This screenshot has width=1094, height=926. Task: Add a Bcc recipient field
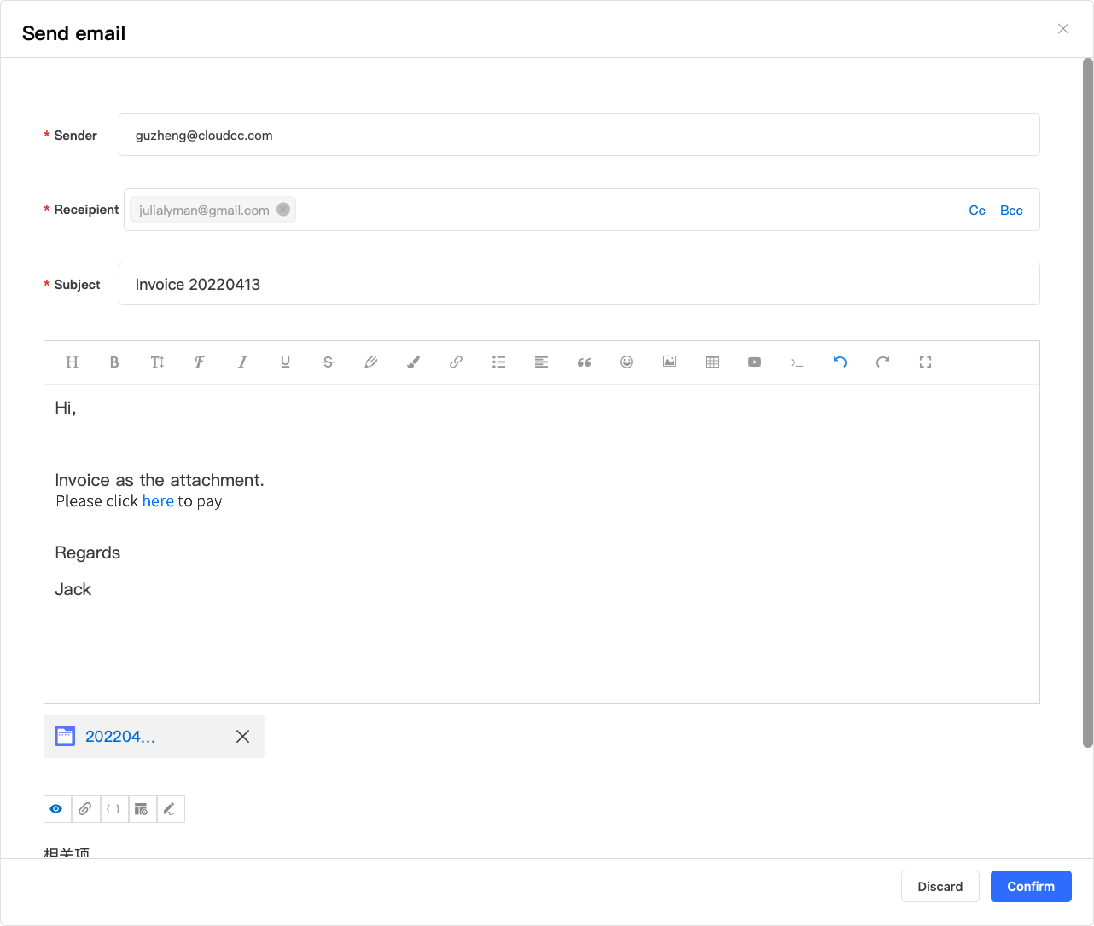click(1011, 211)
